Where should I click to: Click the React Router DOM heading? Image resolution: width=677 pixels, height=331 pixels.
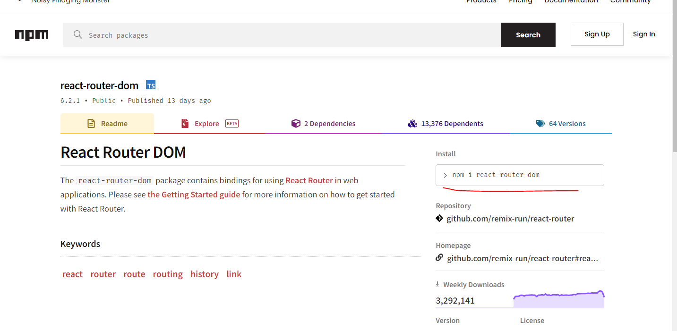point(123,152)
